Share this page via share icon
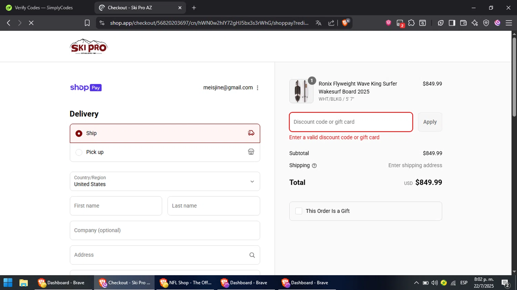The width and height of the screenshot is (517, 290). point(331,23)
